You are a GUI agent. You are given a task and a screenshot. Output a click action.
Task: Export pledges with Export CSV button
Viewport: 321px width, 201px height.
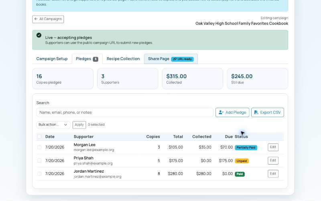268,113
